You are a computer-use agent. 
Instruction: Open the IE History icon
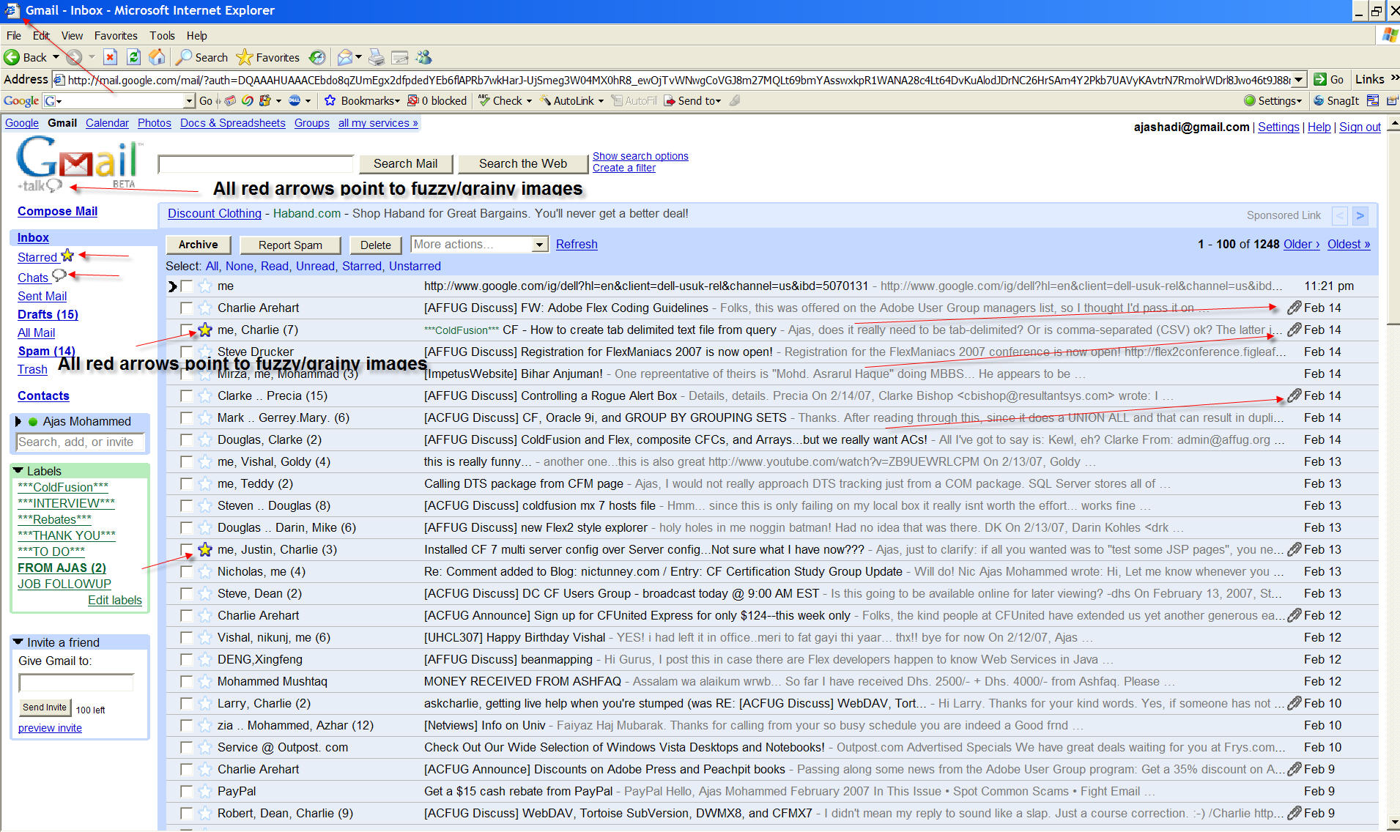[317, 57]
